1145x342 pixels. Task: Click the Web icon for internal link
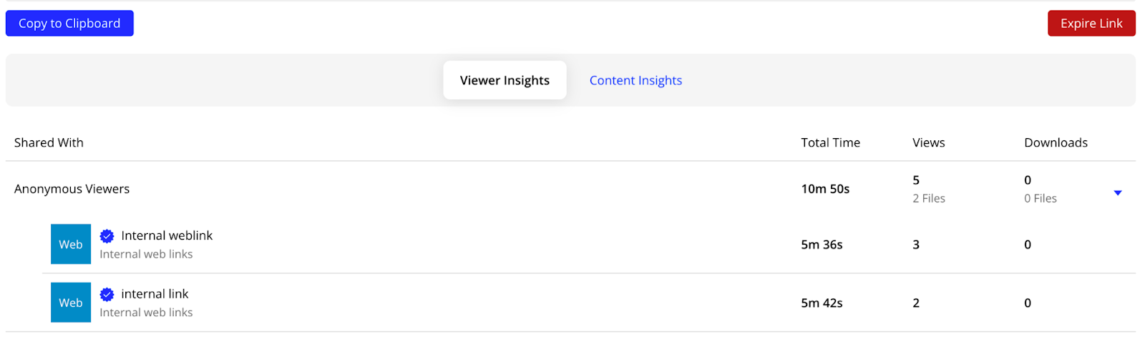[x=71, y=303]
